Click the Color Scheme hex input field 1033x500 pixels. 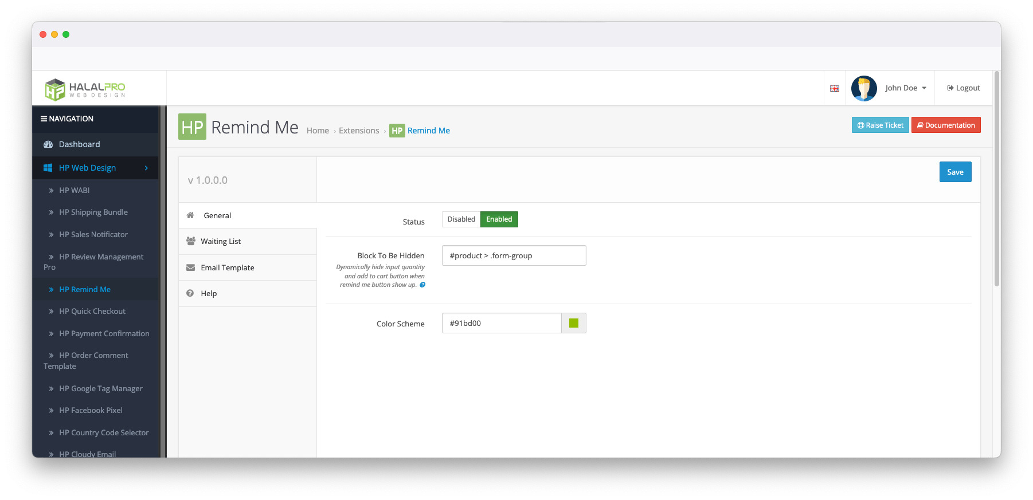click(x=502, y=323)
